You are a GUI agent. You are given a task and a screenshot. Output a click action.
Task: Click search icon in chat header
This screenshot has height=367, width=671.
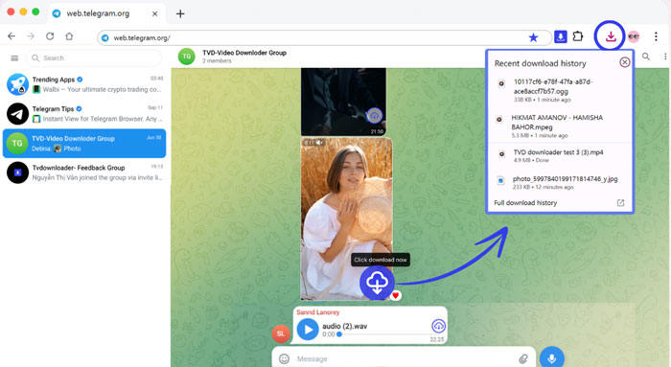click(x=646, y=57)
